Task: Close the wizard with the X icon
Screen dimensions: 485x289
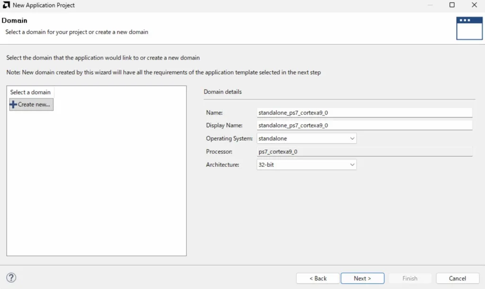Action: (x=474, y=5)
